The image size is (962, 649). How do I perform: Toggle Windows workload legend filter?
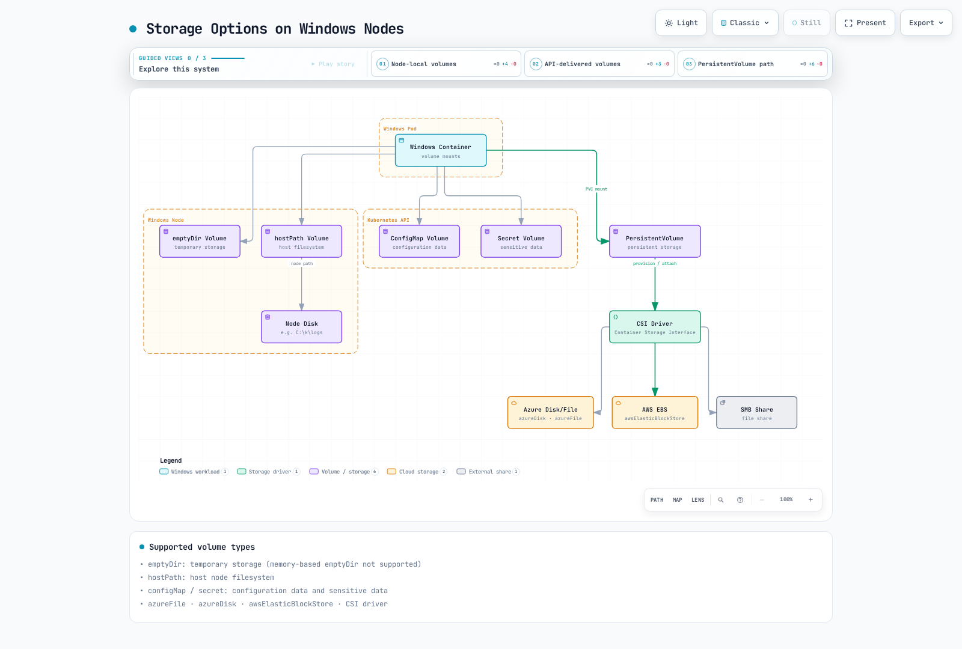[x=194, y=472]
